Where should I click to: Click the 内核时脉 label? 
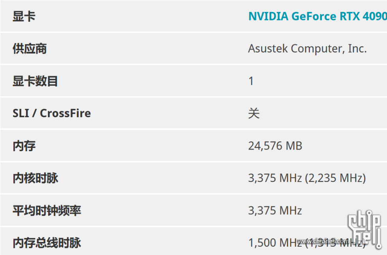tap(35, 178)
